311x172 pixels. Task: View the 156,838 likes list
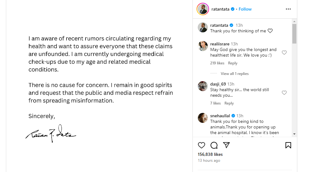point(210,154)
